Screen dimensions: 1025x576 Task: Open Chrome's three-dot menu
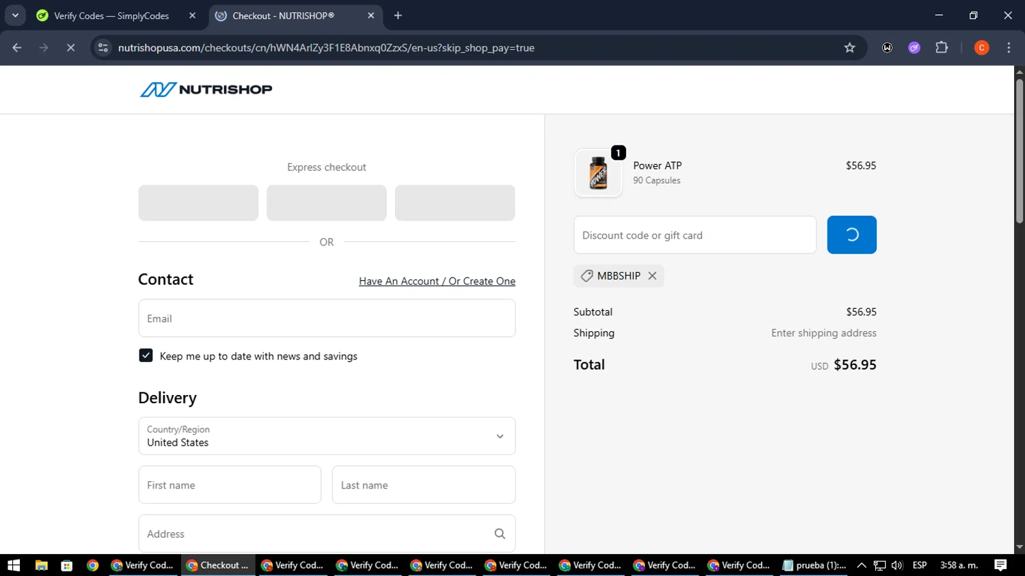click(x=1009, y=48)
